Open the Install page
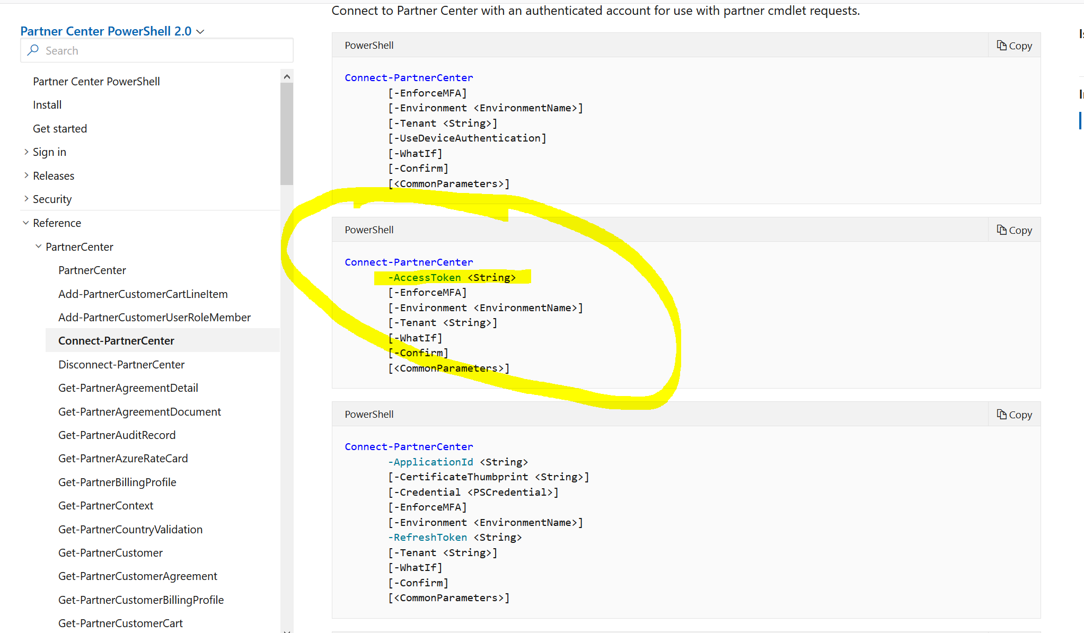The width and height of the screenshot is (1084, 633). point(47,104)
